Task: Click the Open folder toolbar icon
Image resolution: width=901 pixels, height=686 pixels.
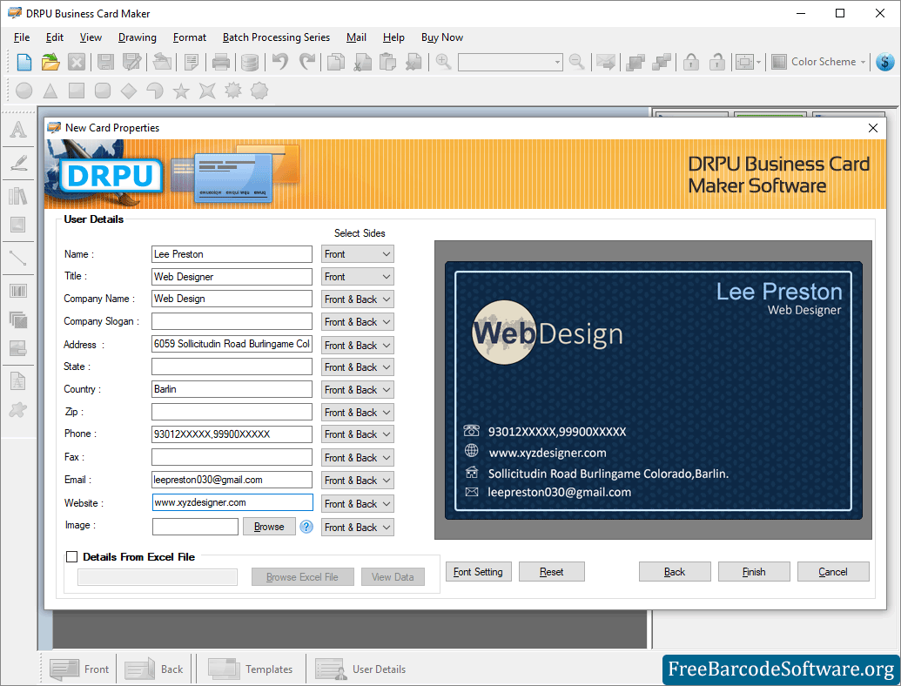Action: pos(50,62)
